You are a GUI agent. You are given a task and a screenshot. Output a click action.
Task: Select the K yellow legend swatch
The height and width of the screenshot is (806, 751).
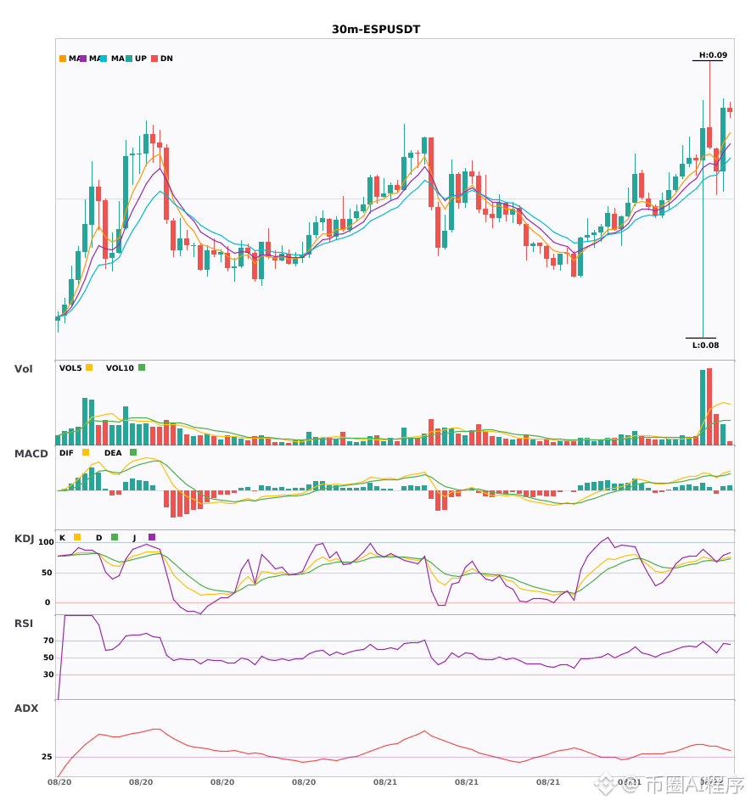[77, 537]
